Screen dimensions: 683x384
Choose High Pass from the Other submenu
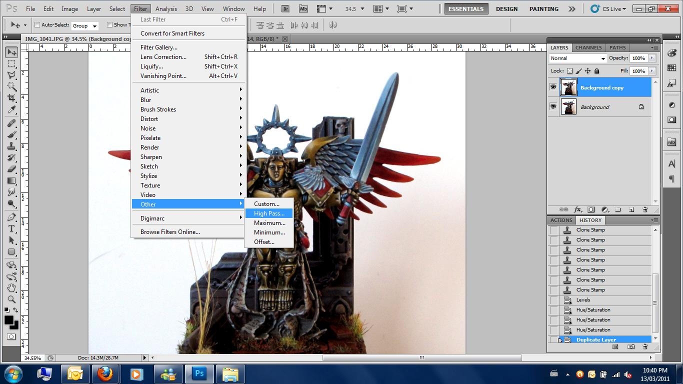click(269, 213)
